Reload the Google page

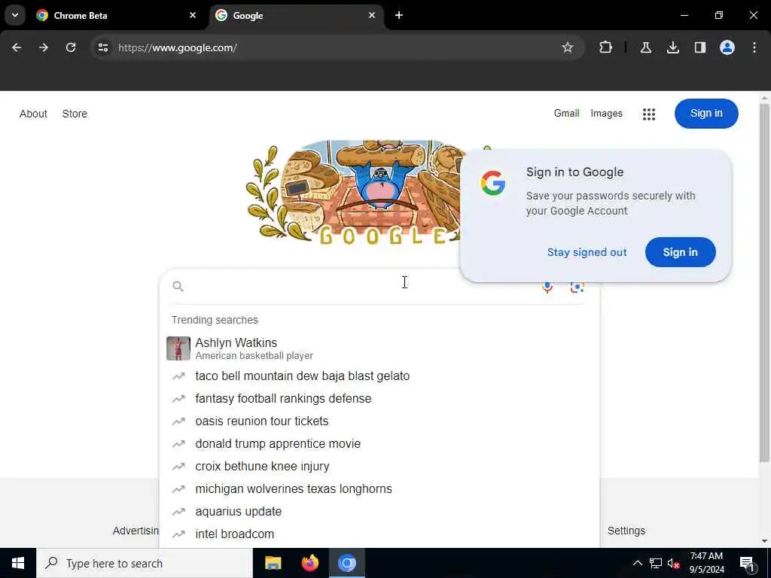(71, 47)
